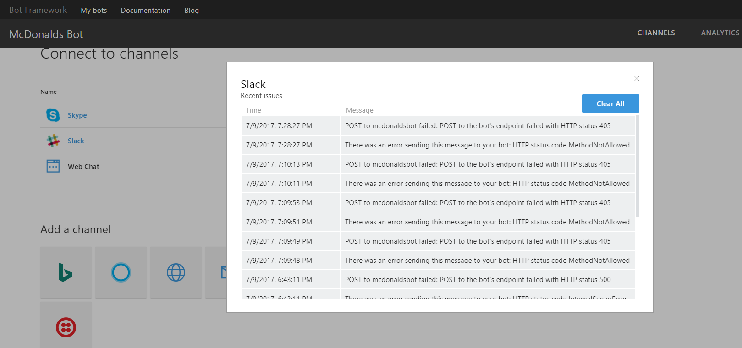Open the Documentation page
Screen dimensions: 742x348
click(145, 10)
